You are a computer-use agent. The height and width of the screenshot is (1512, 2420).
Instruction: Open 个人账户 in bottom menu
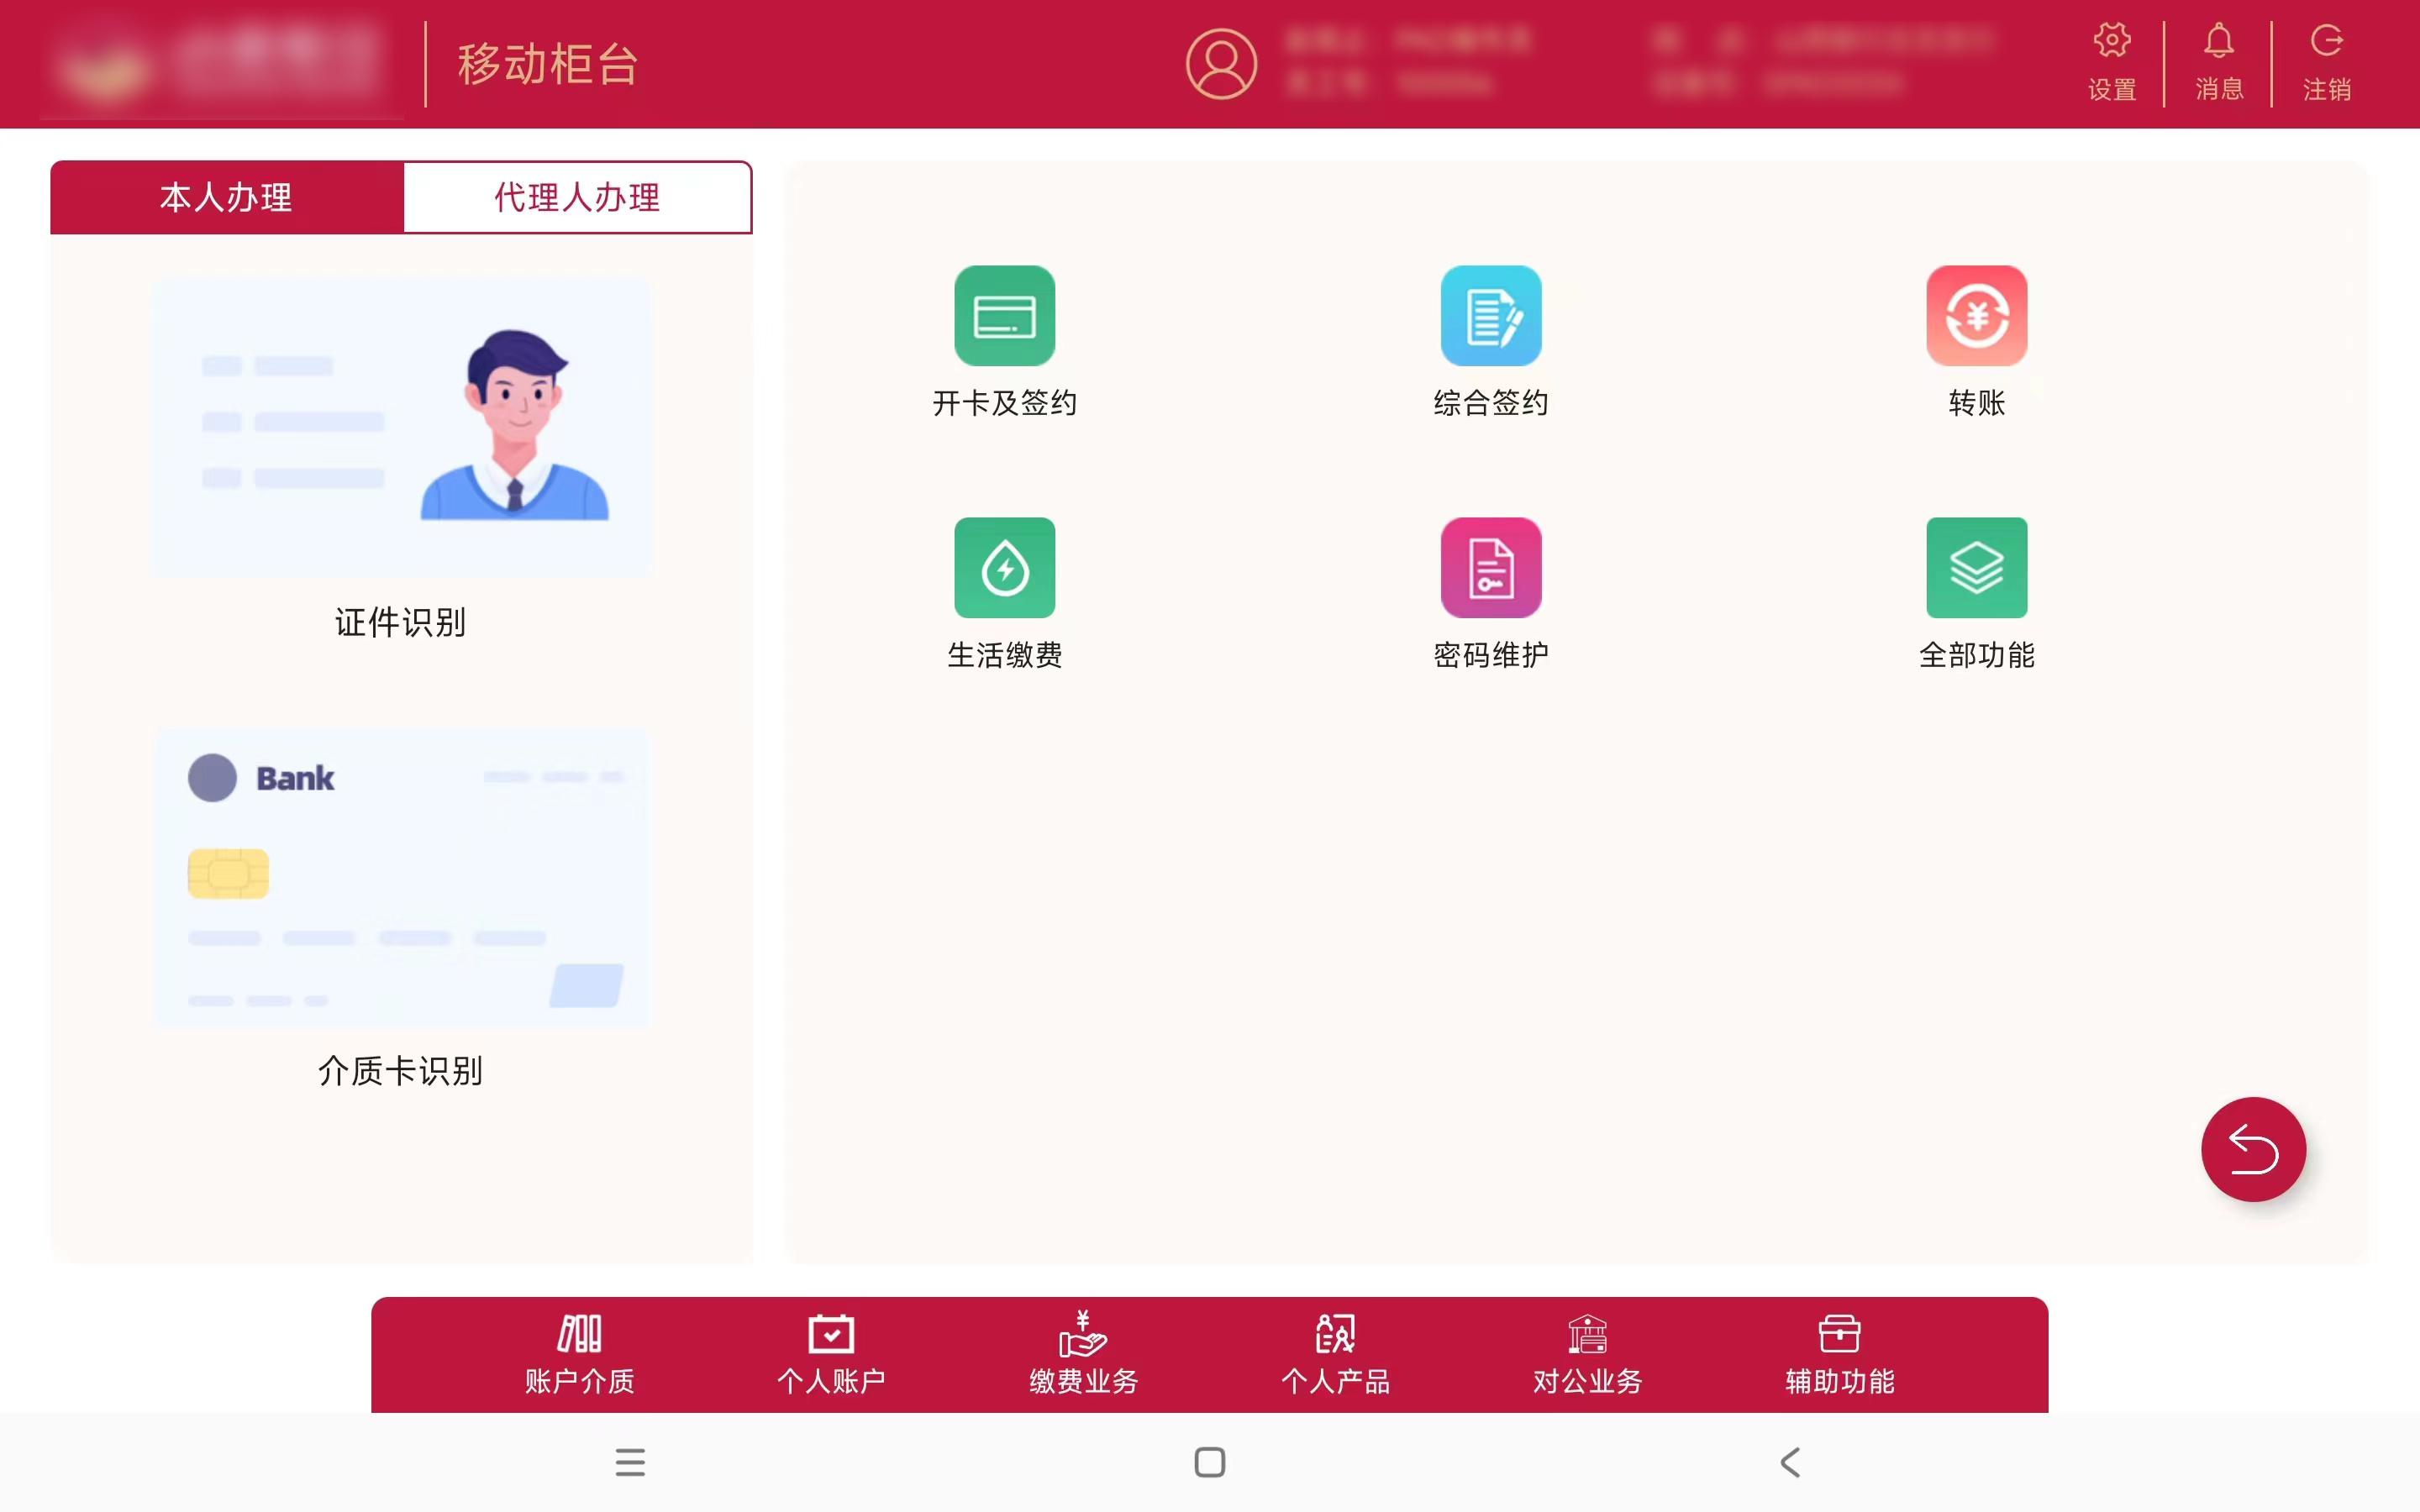[831, 1353]
